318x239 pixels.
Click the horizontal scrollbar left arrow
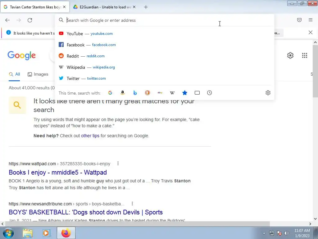[x=2, y=224]
